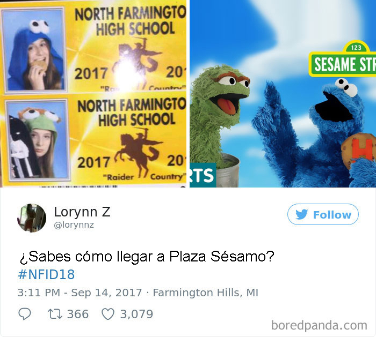Like the tweet with heart icon
376x337 pixels.
108,314
